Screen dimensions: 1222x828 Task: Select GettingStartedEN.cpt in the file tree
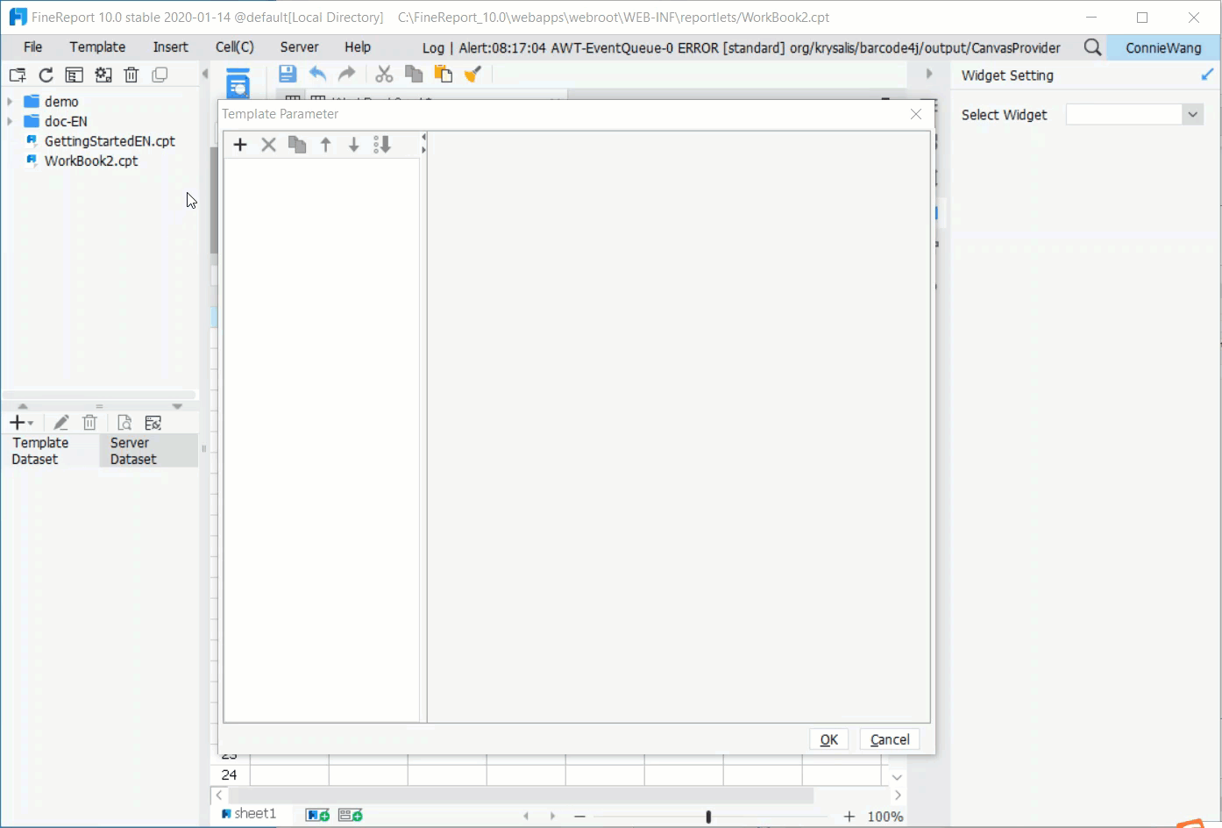coord(110,141)
